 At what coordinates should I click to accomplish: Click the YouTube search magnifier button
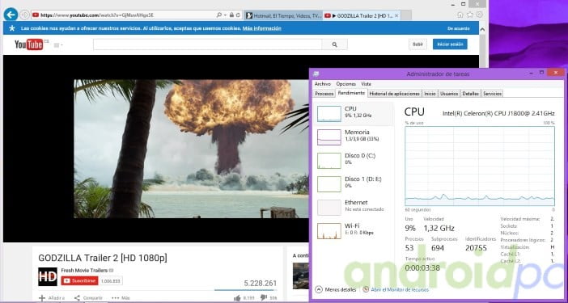pyautogui.click(x=335, y=44)
